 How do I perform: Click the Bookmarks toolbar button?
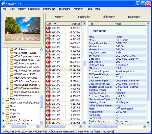coord(84,17)
